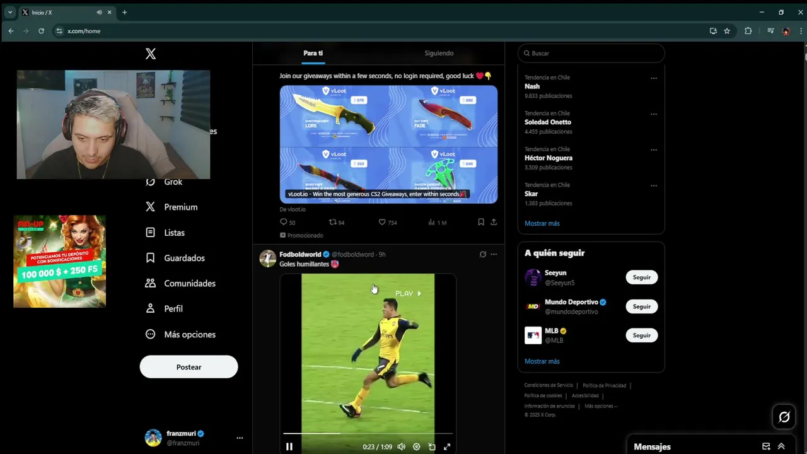Viewport: 807px width, 454px height.
Task: Open Condiciones de Servicio link
Action: [549, 385]
